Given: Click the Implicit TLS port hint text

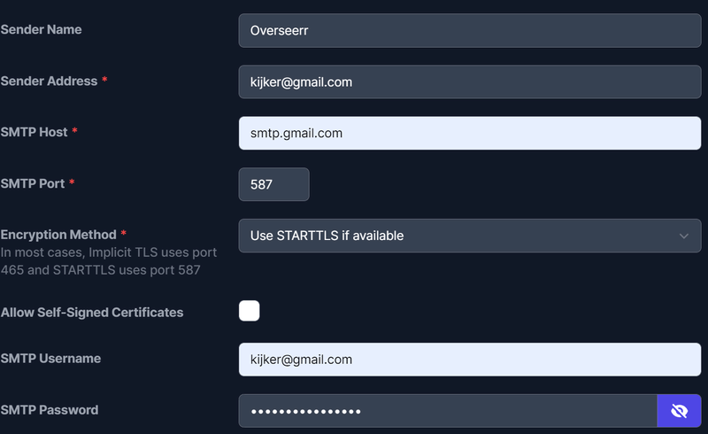Looking at the screenshot, I should [106, 261].
